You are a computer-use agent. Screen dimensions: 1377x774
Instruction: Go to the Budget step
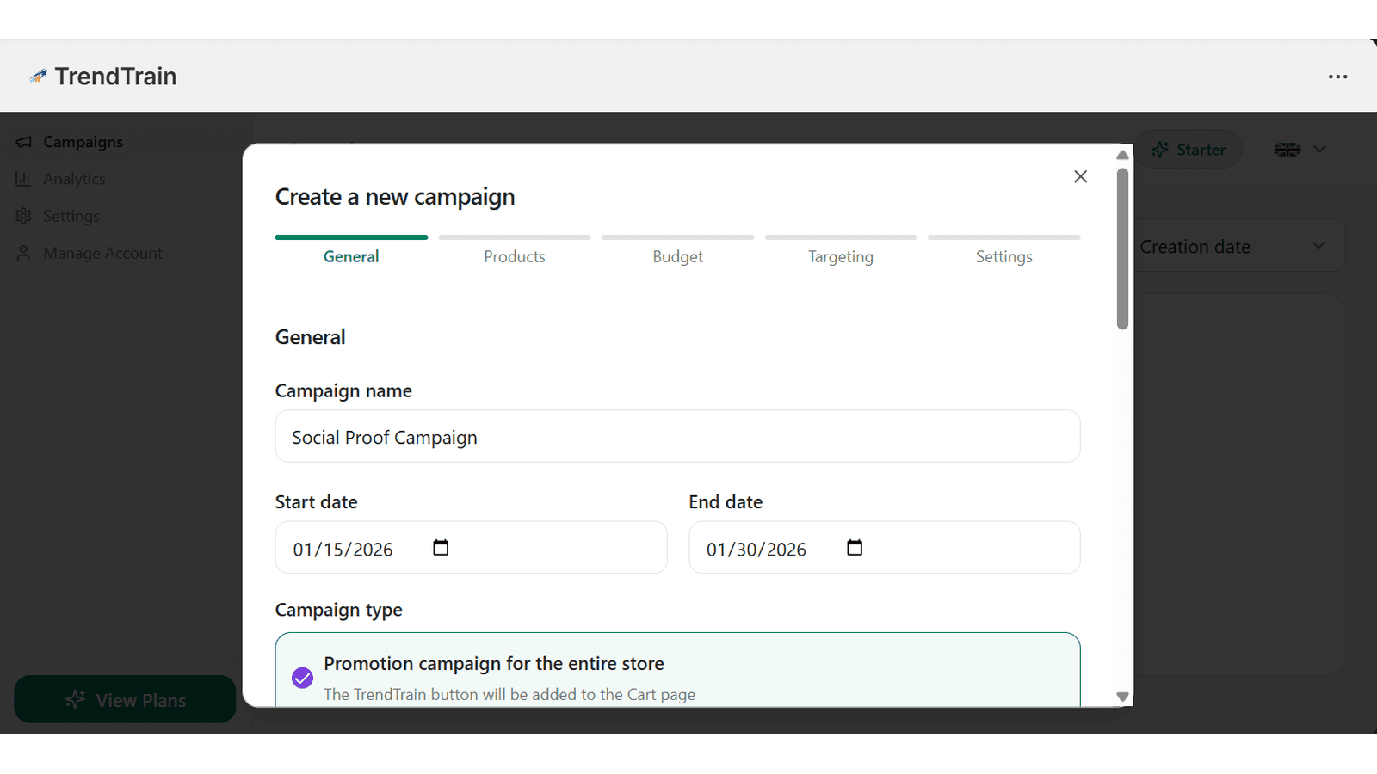click(x=677, y=255)
